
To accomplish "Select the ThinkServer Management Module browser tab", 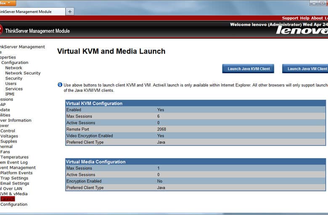I will pyautogui.click(x=32, y=12).
